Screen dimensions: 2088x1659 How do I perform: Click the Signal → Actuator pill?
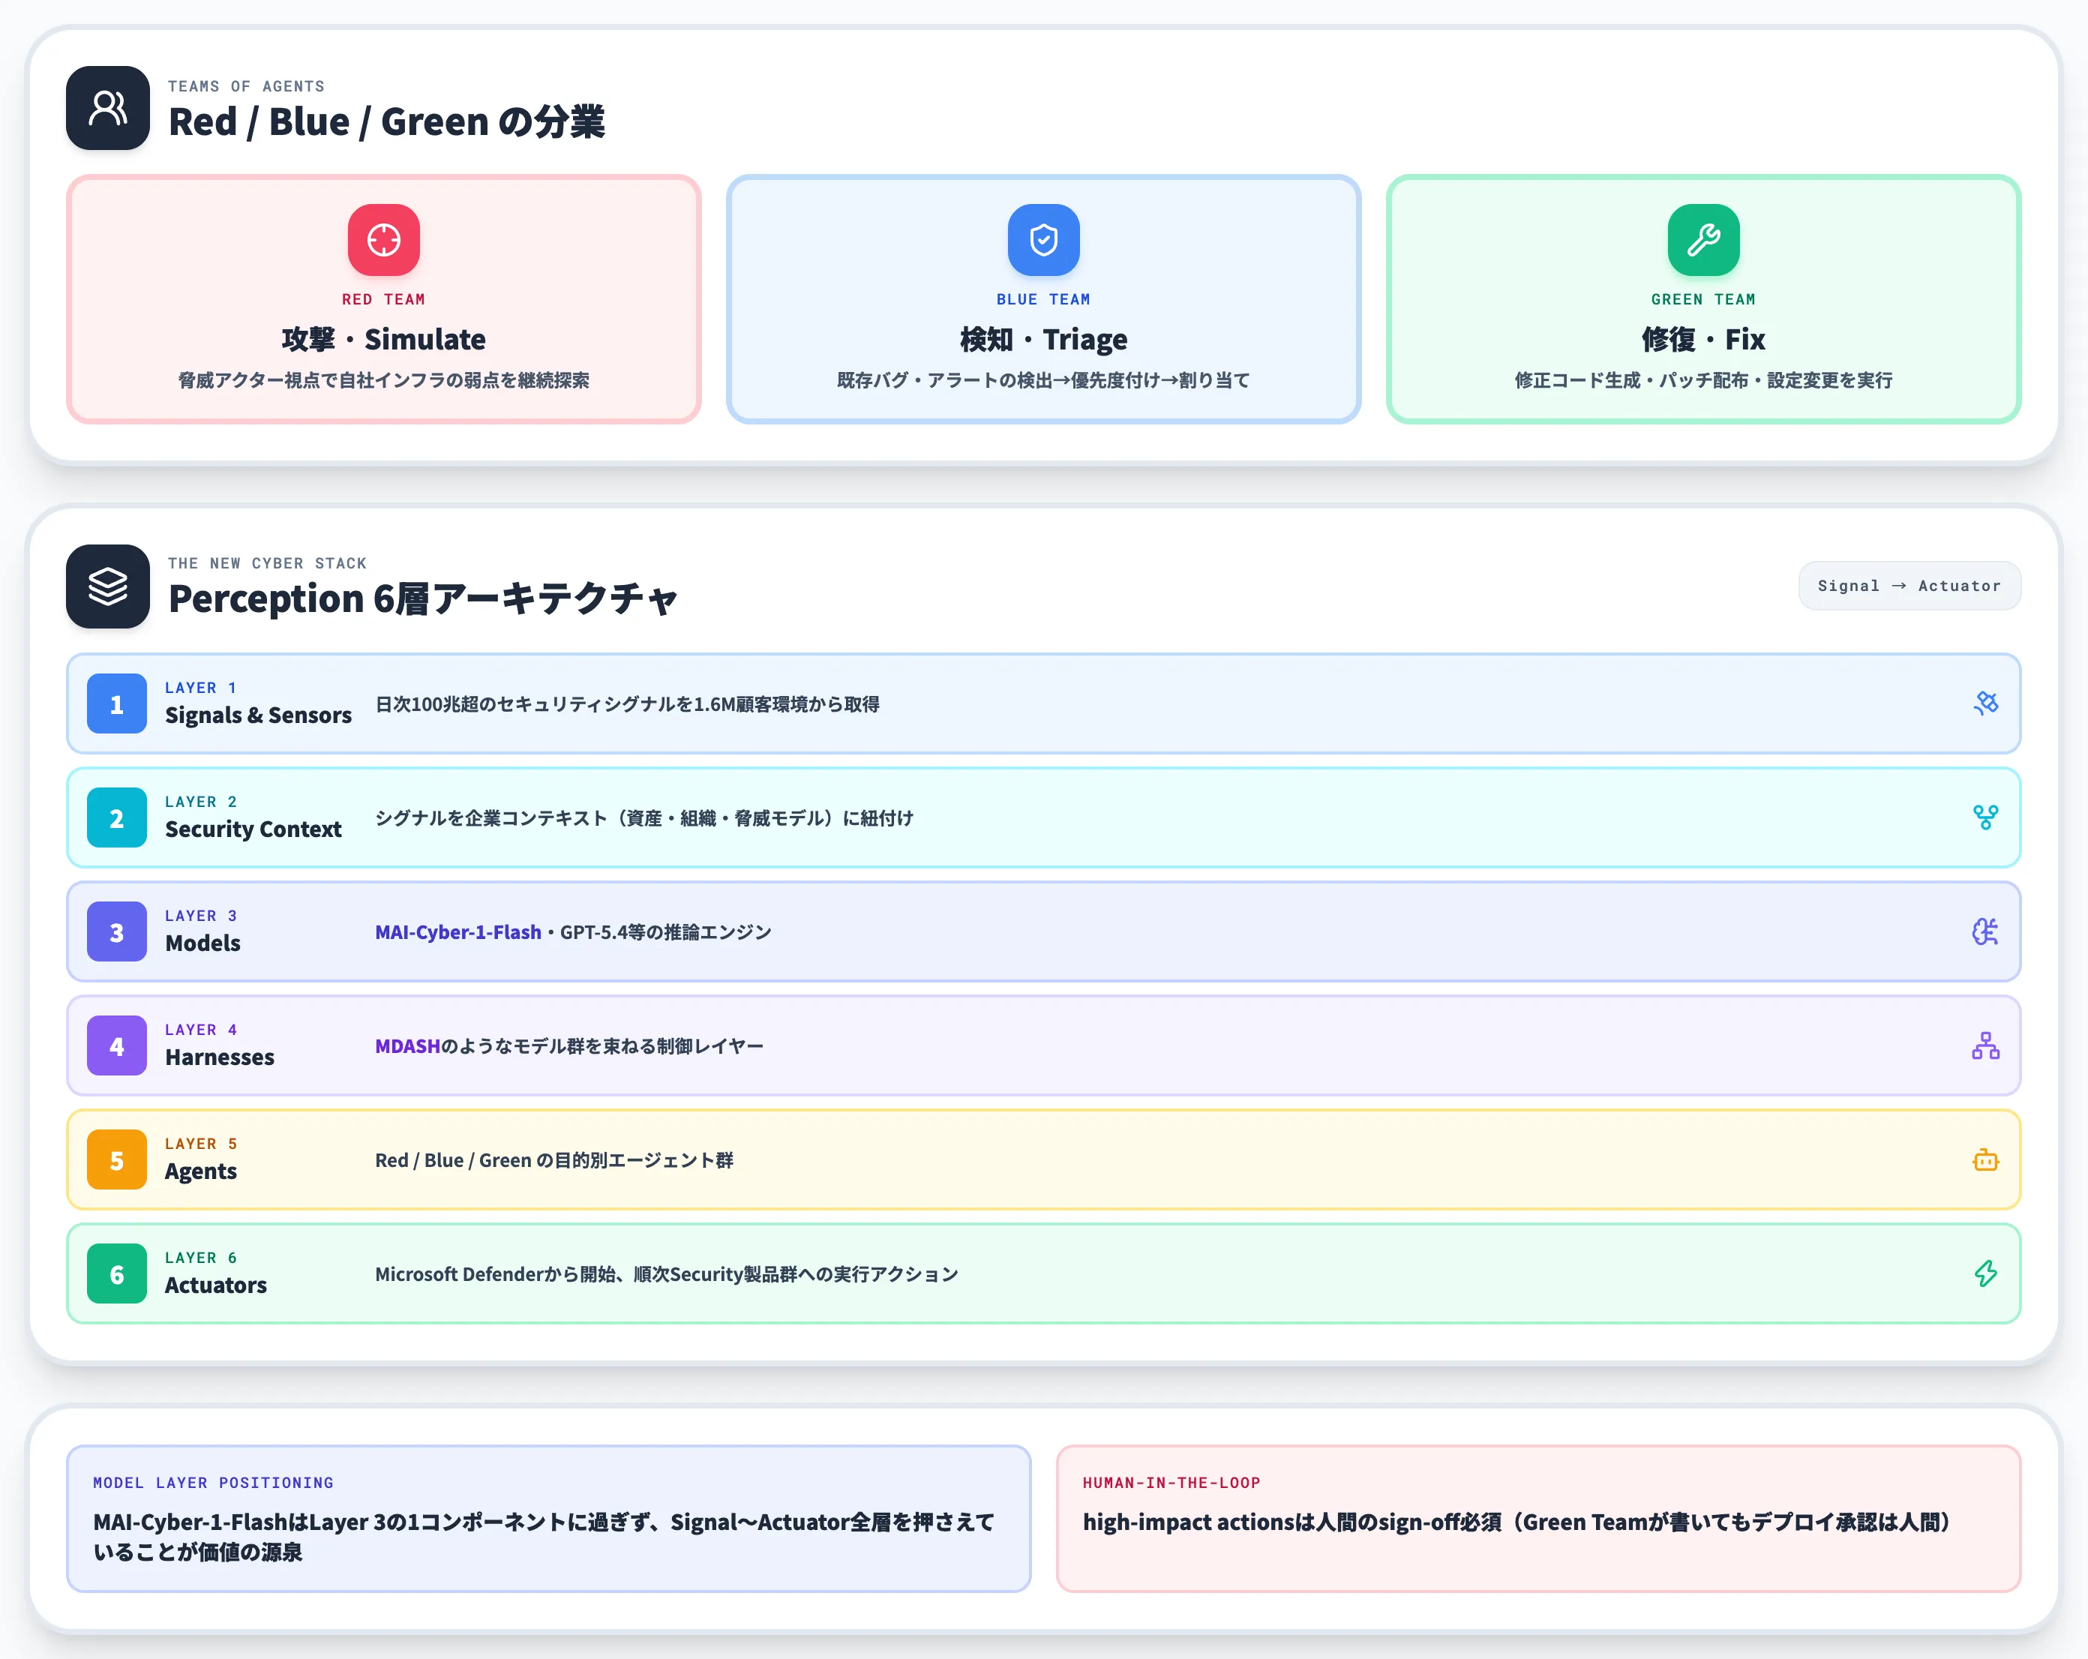point(1909,586)
